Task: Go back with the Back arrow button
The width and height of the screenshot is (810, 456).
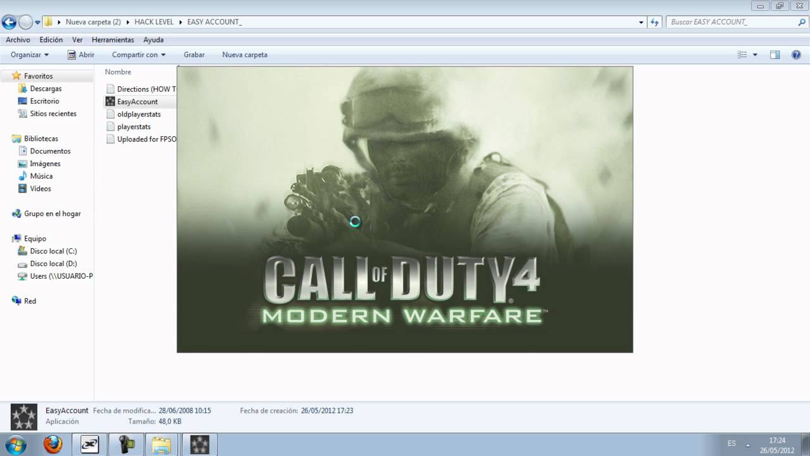Action: point(9,22)
